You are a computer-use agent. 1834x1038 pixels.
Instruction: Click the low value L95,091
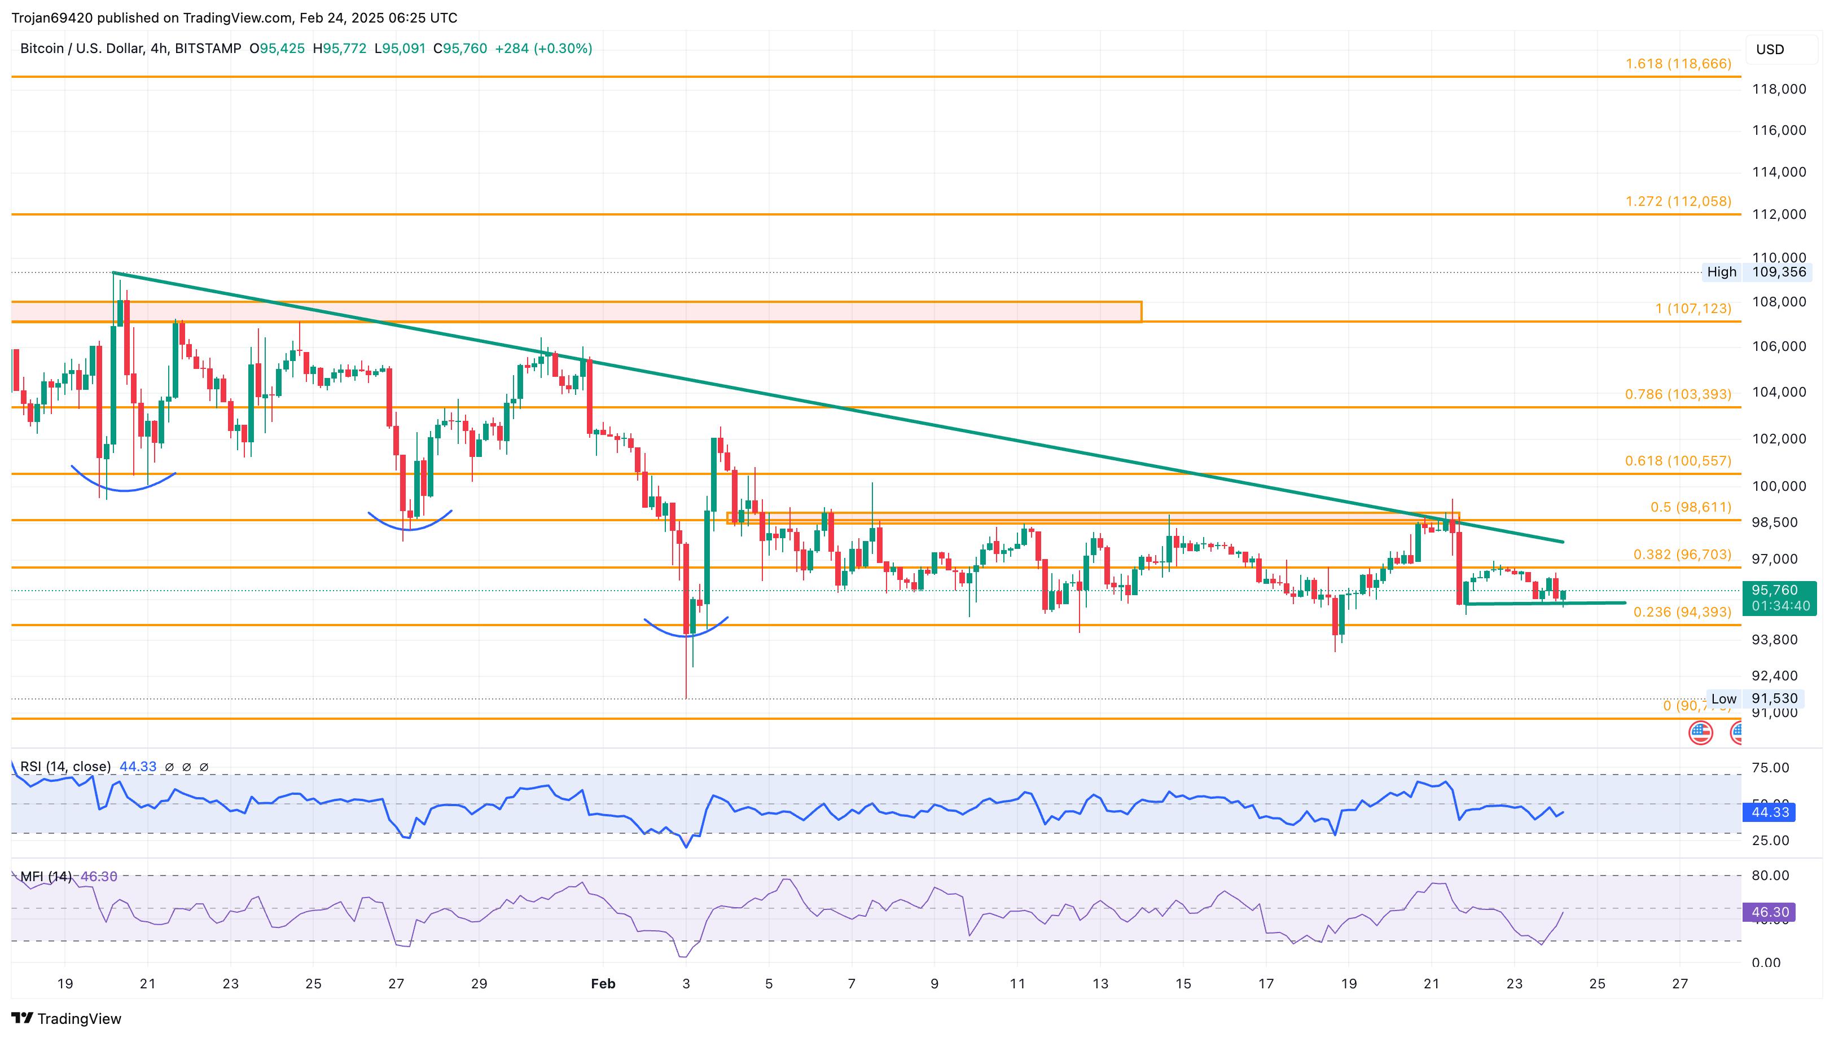400,49
